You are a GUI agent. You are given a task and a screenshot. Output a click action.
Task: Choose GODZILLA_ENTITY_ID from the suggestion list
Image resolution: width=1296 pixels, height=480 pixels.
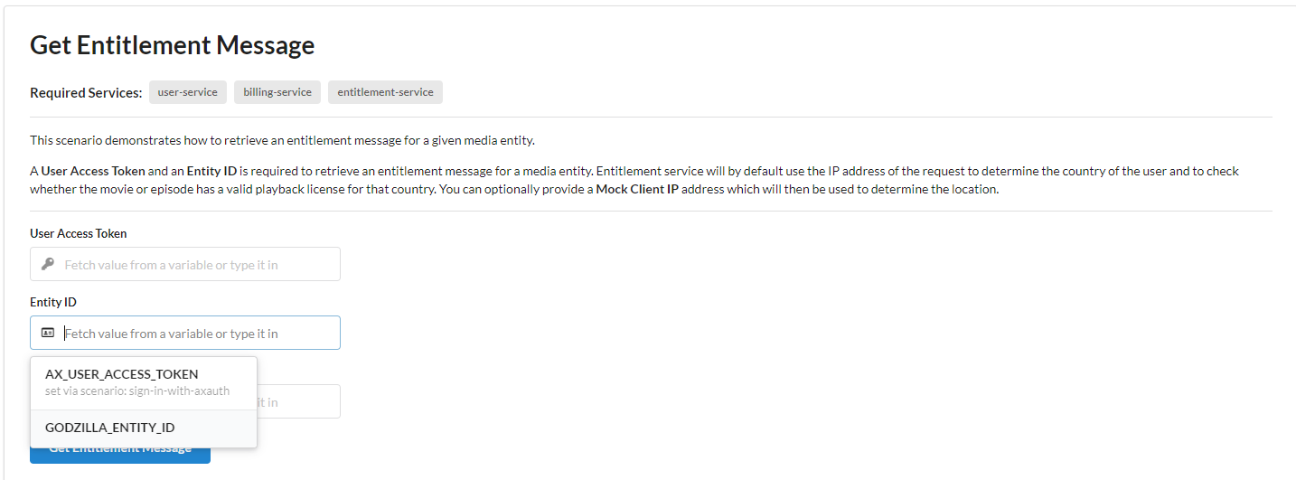point(110,428)
